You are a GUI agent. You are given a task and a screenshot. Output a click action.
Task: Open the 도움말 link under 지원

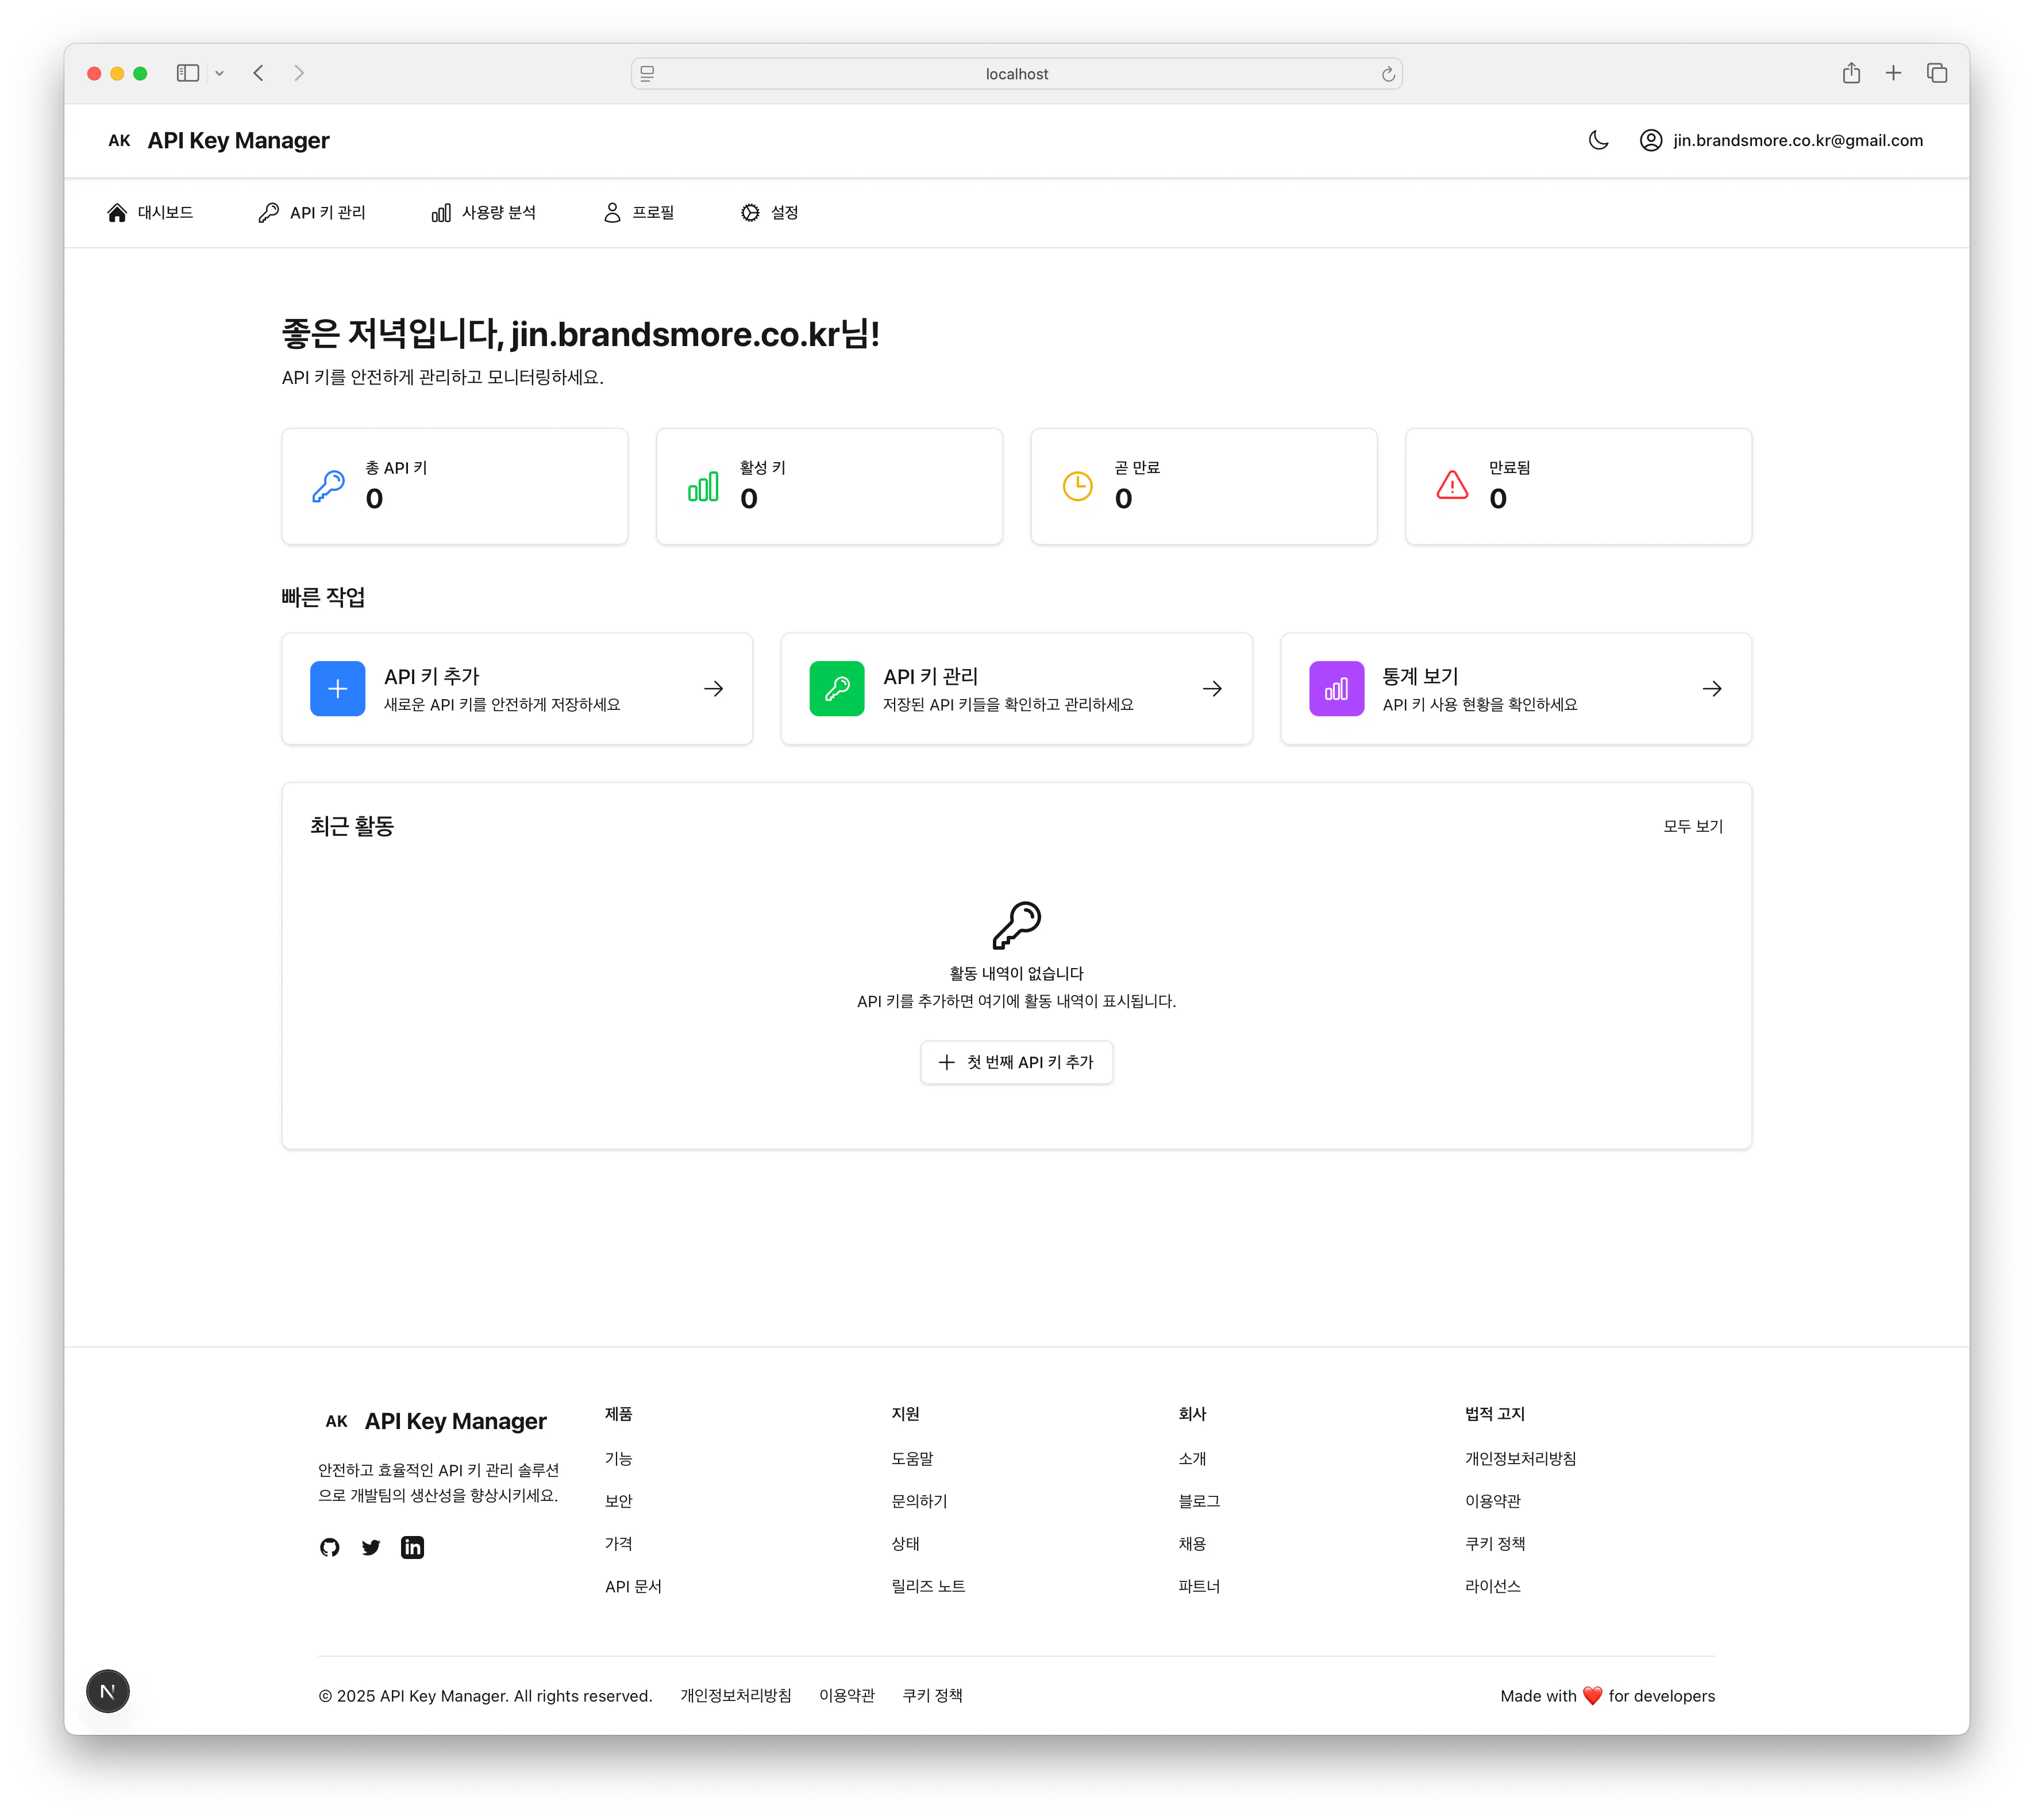click(x=911, y=1458)
